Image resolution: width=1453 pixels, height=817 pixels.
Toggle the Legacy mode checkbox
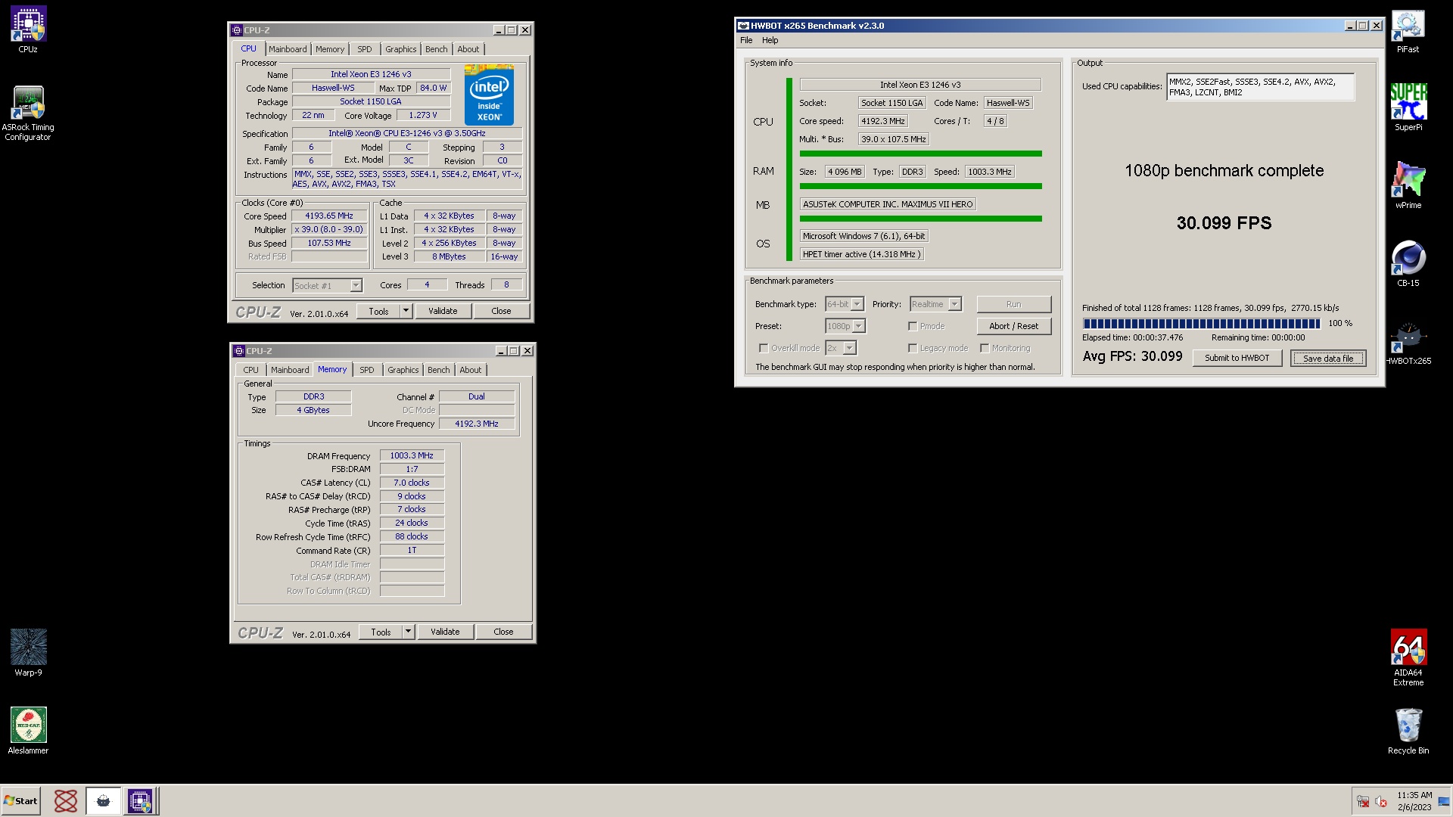(x=913, y=348)
